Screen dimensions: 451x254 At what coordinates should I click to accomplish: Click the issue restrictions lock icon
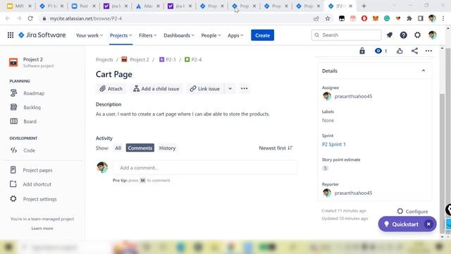(362, 51)
